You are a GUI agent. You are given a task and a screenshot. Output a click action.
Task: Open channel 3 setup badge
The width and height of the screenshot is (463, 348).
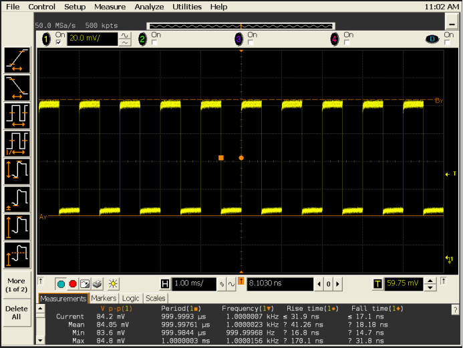pyautogui.click(x=239, y=39)
